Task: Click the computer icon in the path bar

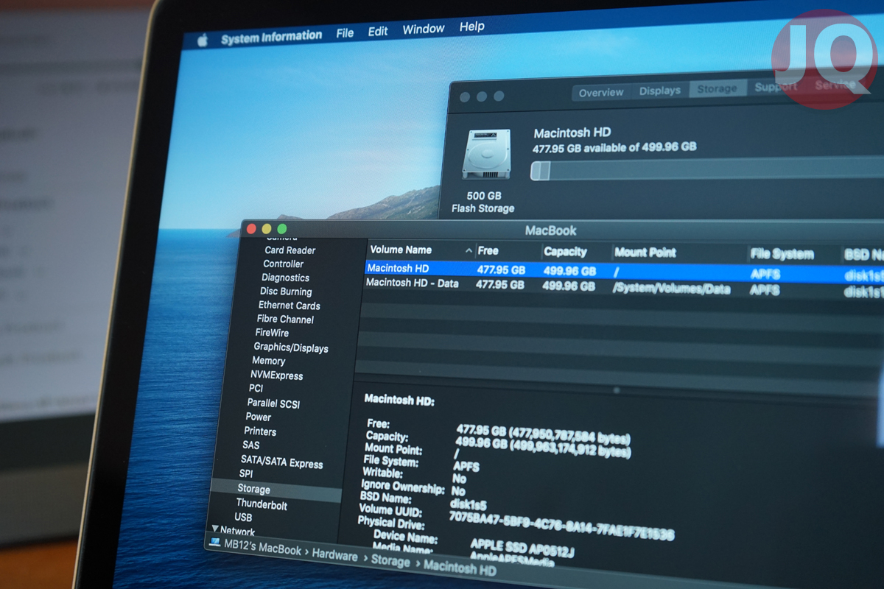Action: [x=215, y=542]
